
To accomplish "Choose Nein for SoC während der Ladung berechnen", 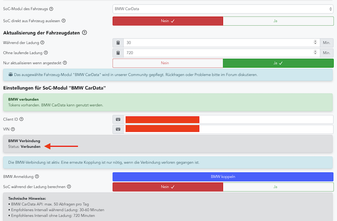I will pyautogui.click(x=168, y=187).
